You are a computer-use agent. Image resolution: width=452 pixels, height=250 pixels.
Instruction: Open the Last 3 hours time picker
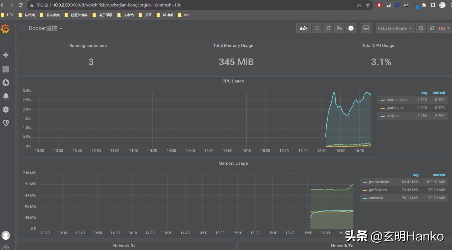[395, 28]
